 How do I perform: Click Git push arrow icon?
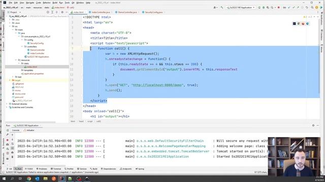[298, 8]
